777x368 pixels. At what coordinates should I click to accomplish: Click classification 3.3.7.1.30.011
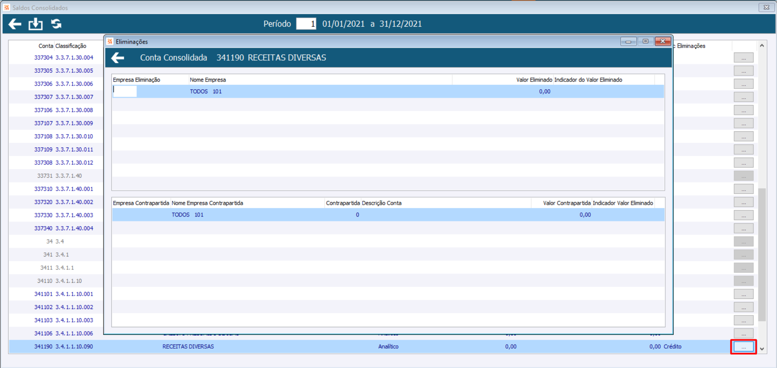click(74, 149)
